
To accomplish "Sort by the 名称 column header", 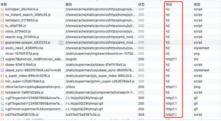I will [4, 4].
